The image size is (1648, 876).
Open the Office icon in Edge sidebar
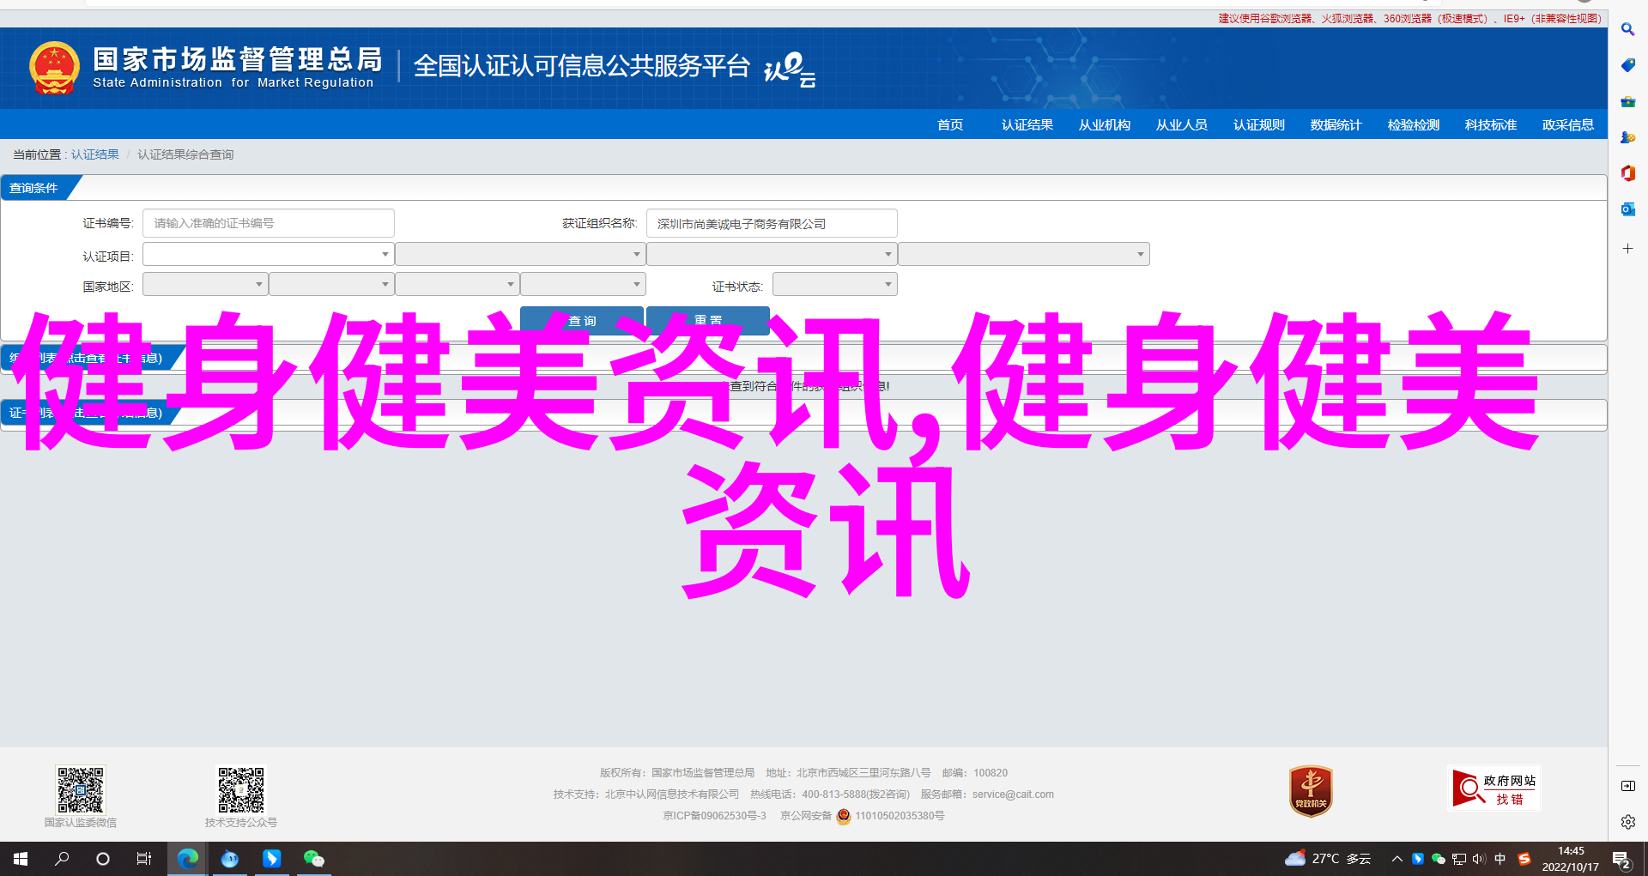click(1627, 173)
